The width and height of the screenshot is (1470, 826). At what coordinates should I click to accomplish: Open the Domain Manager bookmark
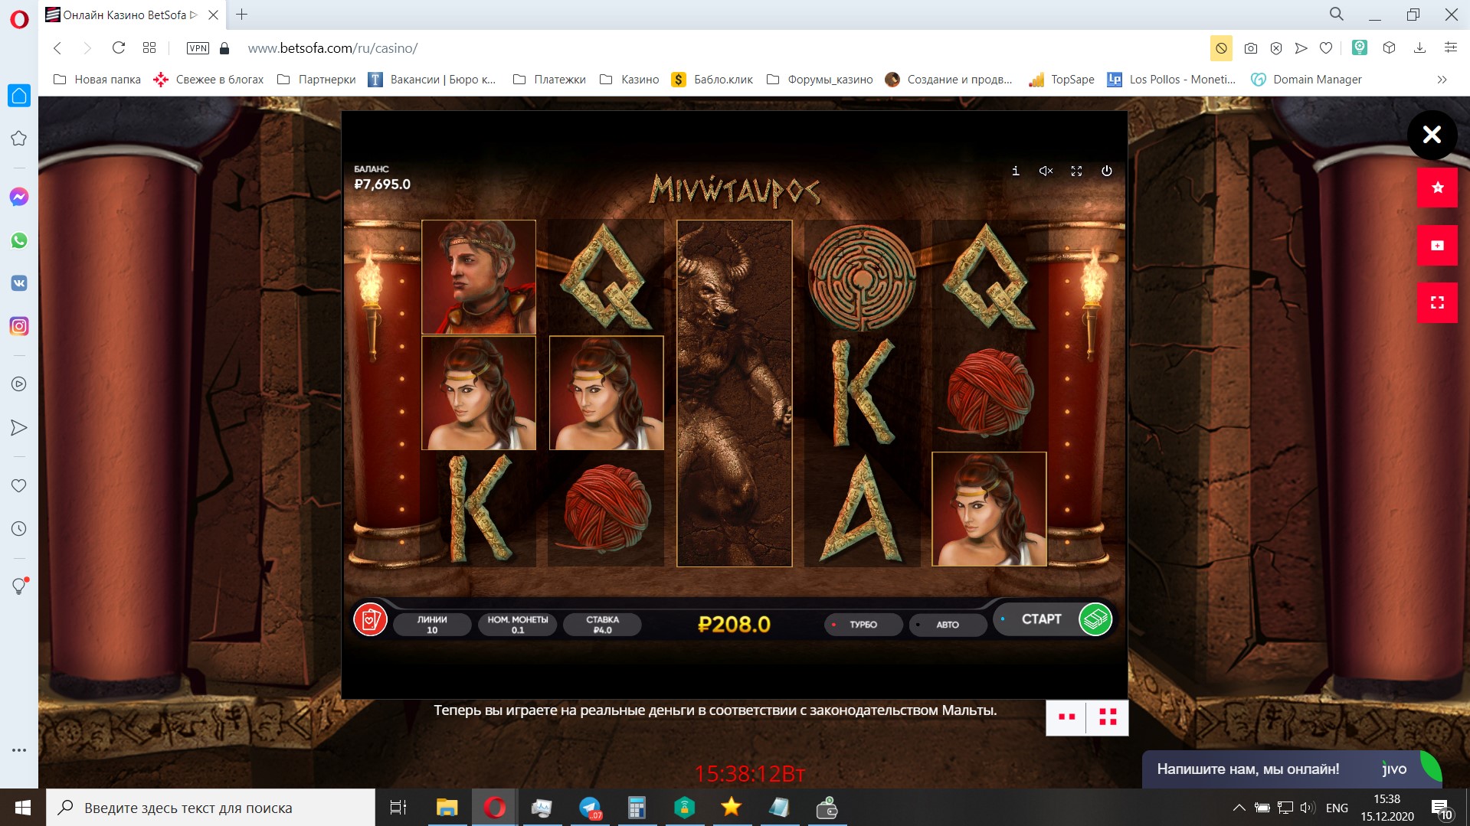(x=1307, y=79)
